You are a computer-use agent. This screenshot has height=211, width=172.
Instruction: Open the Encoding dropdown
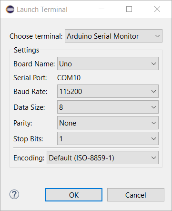click(x=102, y=158)
